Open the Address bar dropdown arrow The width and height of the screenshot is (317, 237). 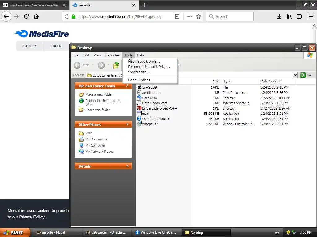tap(295, 75)
